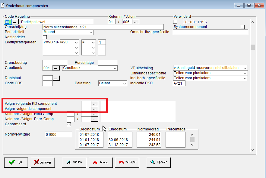Expand the Grootboek type dropdown
The height and width of the screenshot is (178, 266).
point(90,68)
